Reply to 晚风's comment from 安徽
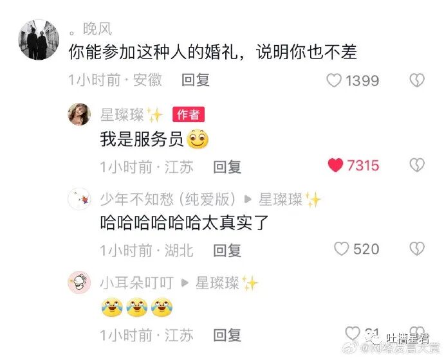 pos(196,80)
